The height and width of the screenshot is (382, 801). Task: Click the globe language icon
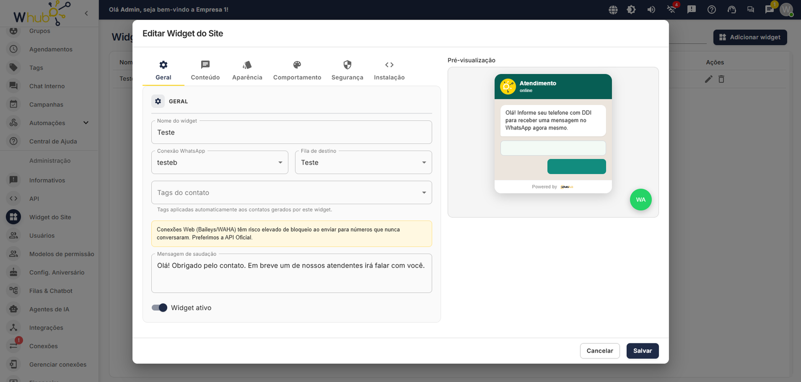coord(613,9)
